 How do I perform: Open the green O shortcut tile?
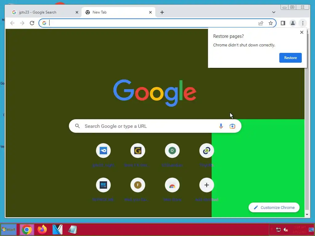click(x=172, y=151)
